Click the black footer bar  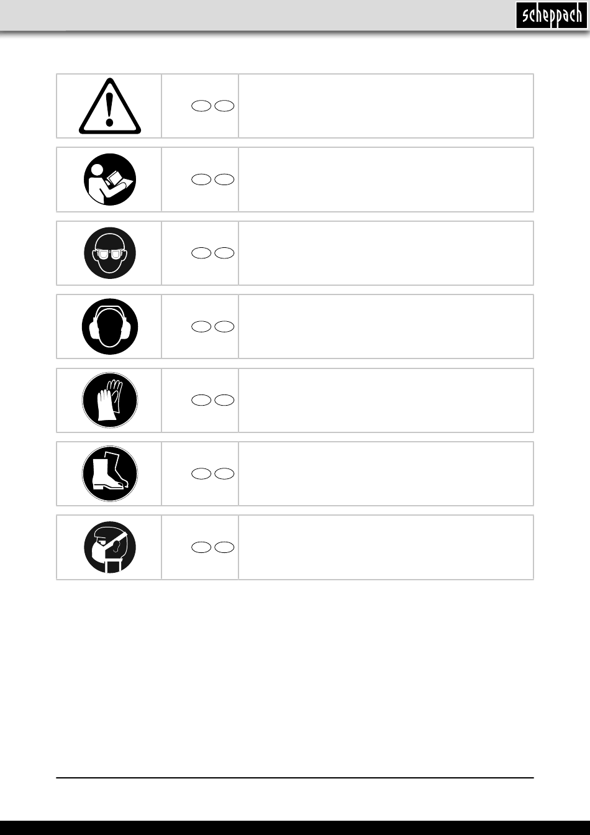tap(295, 828)
